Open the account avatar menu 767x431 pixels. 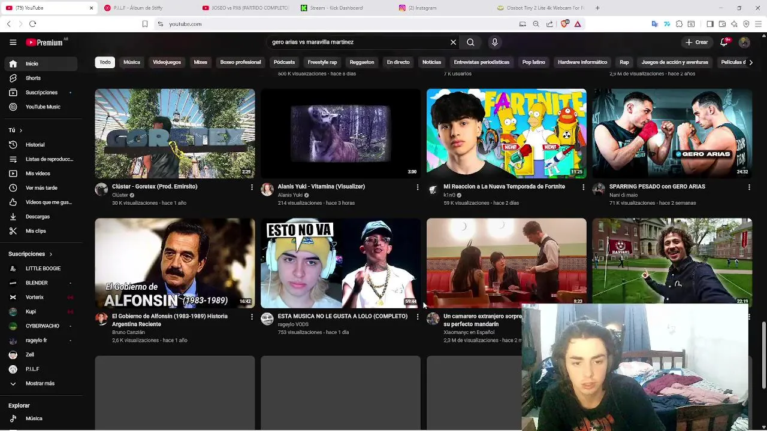pyautogui.click(x=744, y=43)
